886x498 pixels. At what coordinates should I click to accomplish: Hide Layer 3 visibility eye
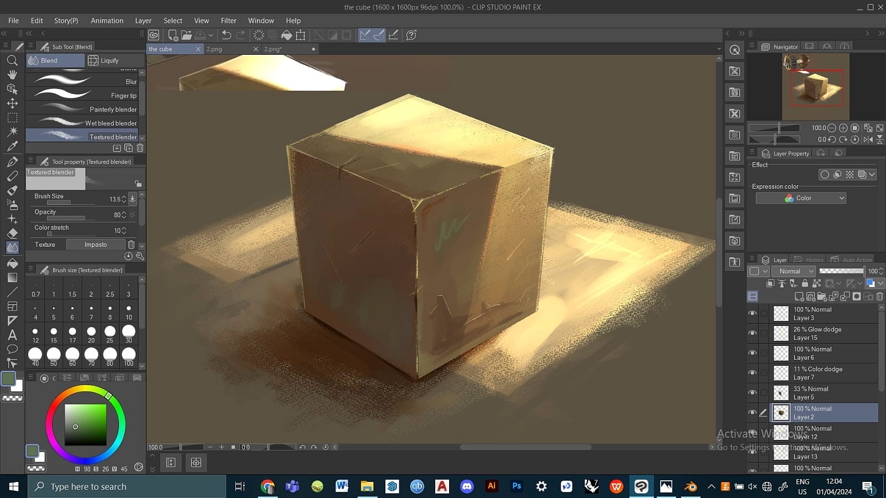click(753, 313)
